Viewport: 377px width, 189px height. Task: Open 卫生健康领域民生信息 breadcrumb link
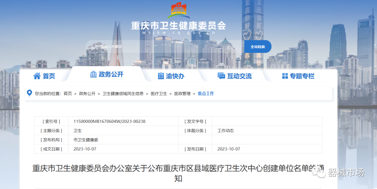tap(123, 94)
